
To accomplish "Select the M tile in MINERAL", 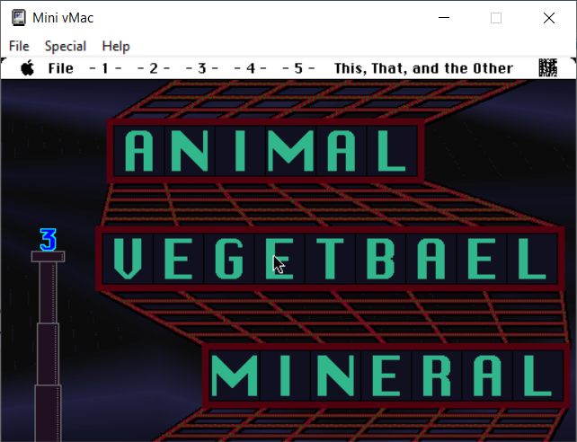I will (235, 376).
